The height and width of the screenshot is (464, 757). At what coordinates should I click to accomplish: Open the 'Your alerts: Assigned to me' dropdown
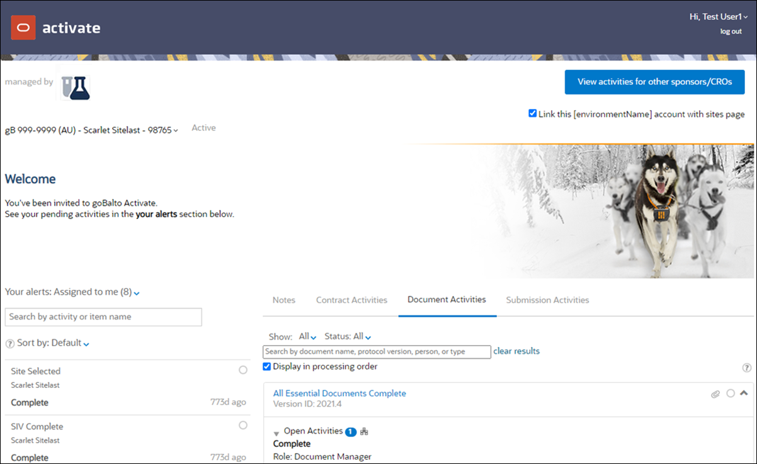click(136, 292)
